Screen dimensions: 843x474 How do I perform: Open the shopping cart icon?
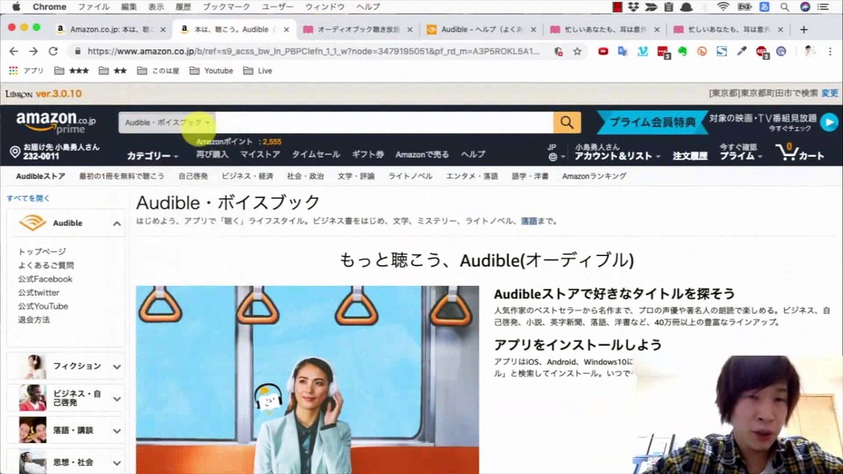click(x=786, y=153)
